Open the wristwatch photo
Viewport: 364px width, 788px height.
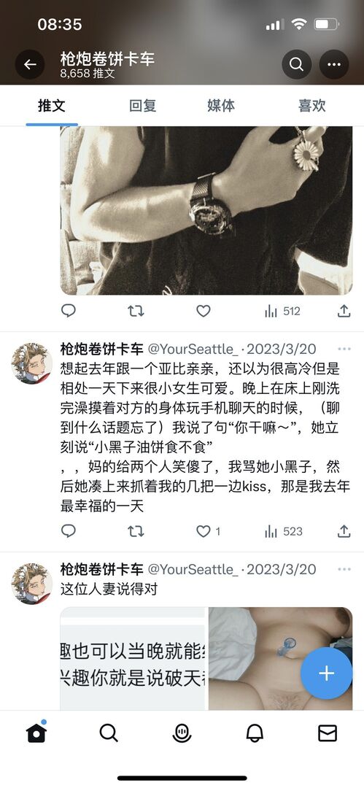(206, 210)
